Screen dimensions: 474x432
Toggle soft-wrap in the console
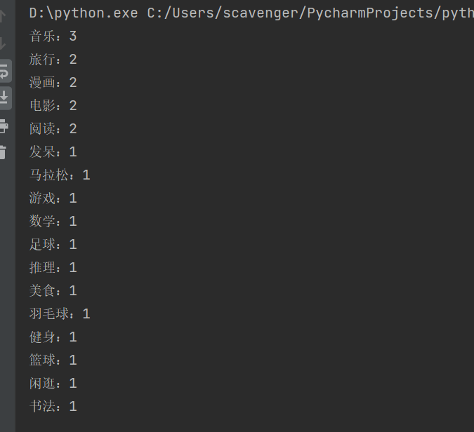click(x=4, y=70)
